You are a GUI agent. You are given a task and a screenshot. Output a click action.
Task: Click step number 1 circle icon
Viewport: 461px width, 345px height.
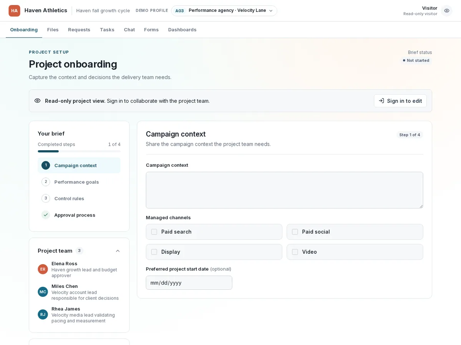[x=46, y=165]
